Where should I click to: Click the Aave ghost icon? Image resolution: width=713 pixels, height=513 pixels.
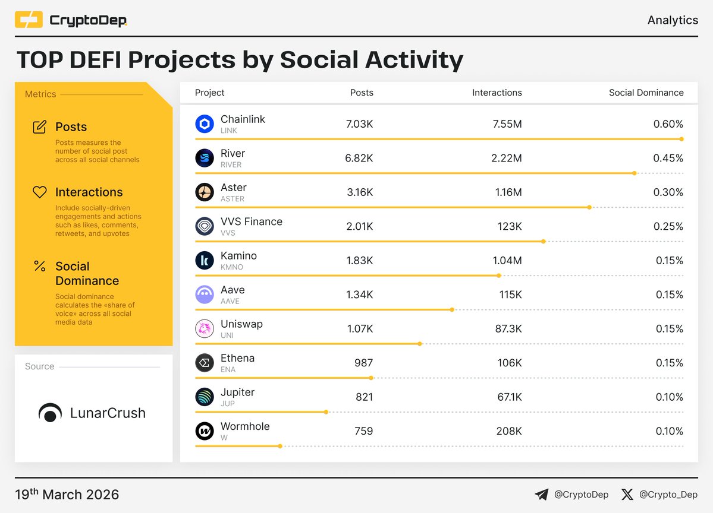tap(203, 294)
